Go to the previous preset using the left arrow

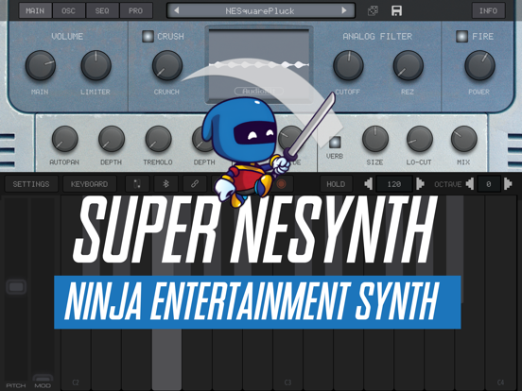(x=177, y=10)
